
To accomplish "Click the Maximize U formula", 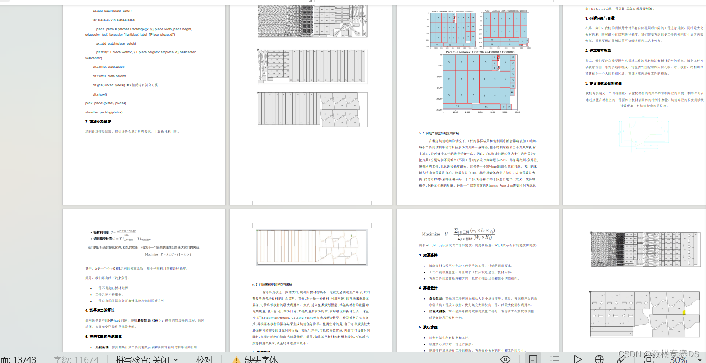I will 459,234.
